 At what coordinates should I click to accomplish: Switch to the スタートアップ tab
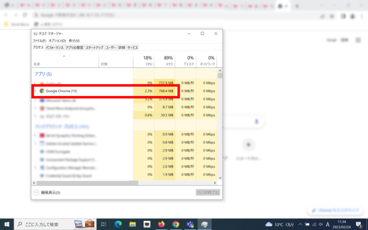click(x=95, y=47)
